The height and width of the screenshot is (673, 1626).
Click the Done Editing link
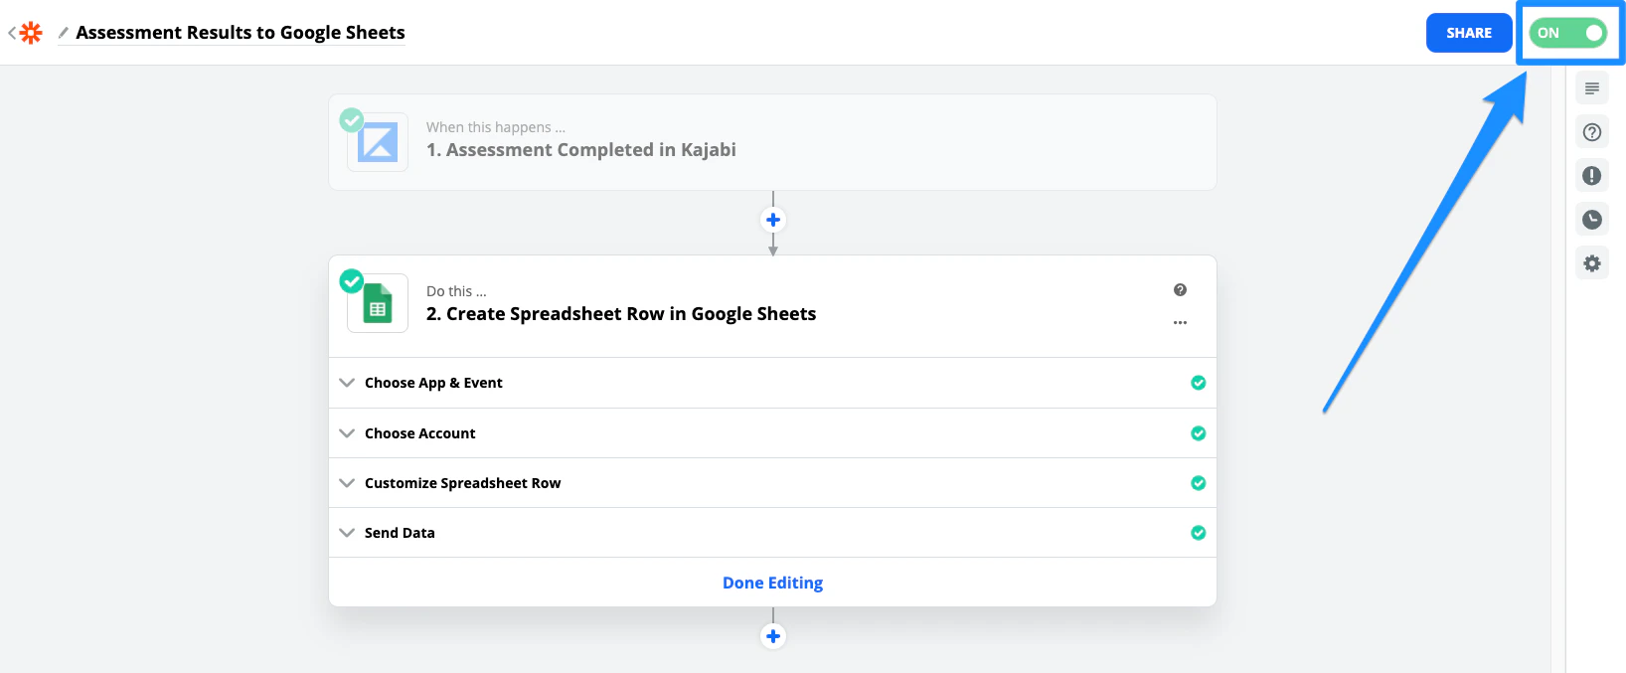772,583
